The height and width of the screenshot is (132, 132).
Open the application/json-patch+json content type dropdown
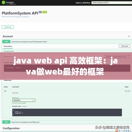(117, 57)
